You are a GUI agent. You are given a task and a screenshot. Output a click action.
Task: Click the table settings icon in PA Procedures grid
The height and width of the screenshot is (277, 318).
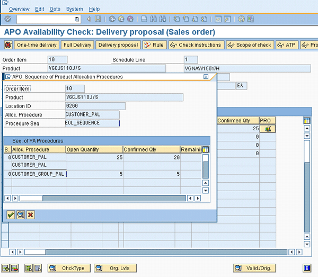[x=206, y=149]
